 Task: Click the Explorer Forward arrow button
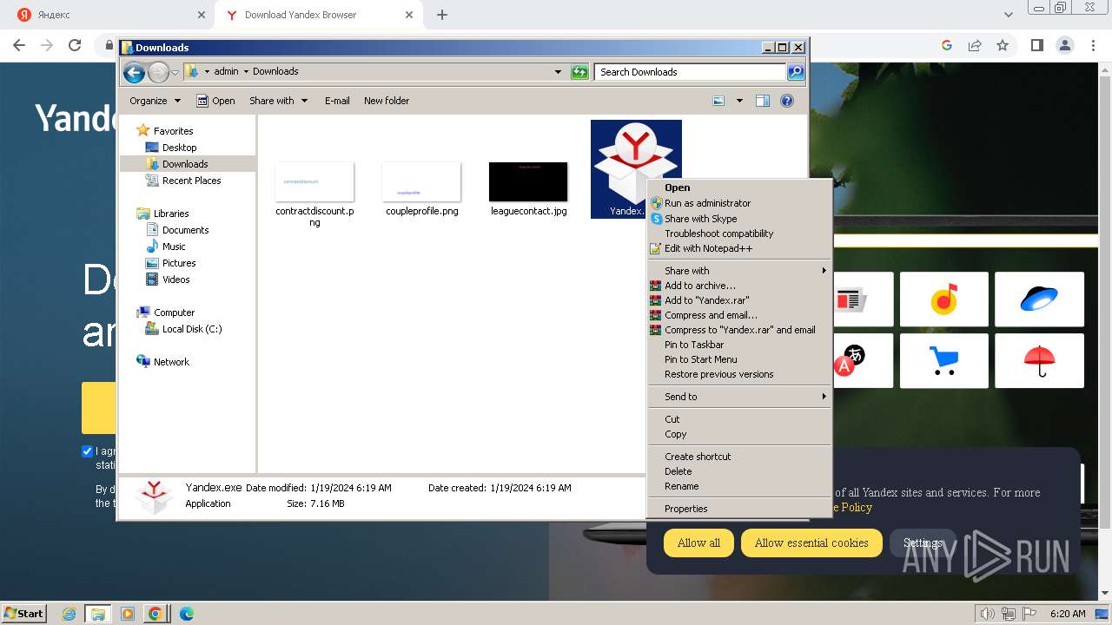pos(158,72)
